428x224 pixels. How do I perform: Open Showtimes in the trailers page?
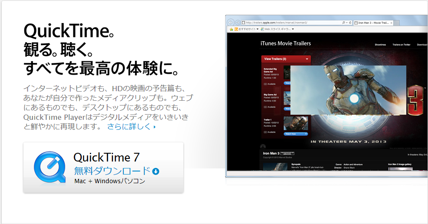click(380, 45)
